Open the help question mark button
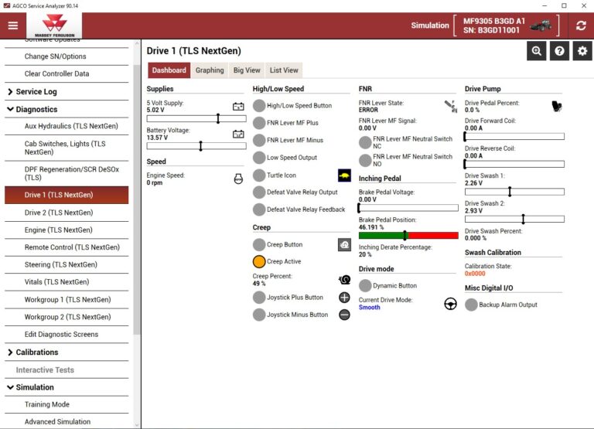 point(559,51)
